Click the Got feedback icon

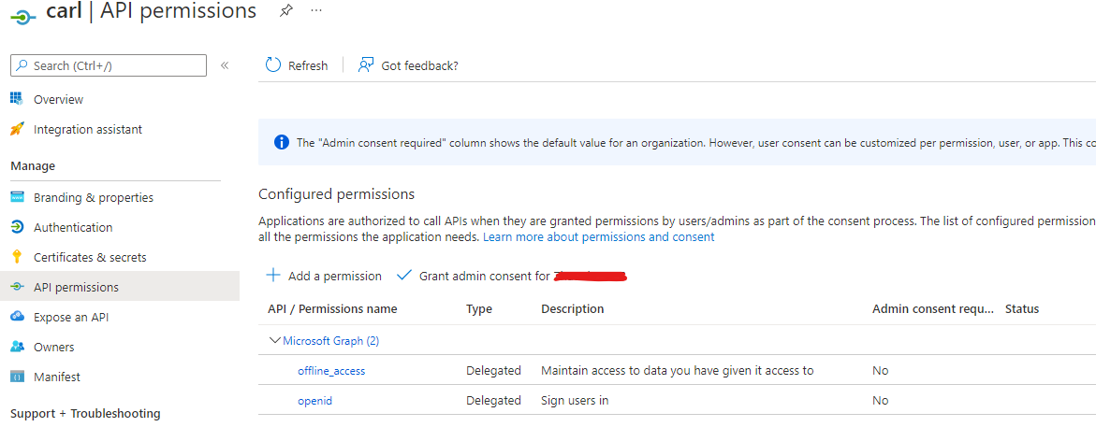tap(367, 64)
